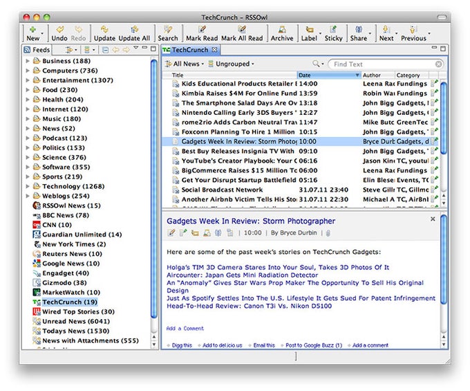The image size is (470, 391).
Task: Open the Aircounter Japan Radiation Detector link
Action: 242,275
